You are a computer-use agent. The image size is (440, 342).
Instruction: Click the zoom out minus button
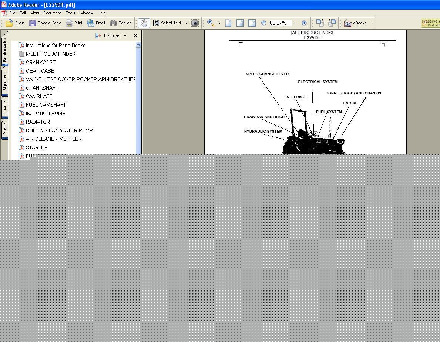(263, 23)
